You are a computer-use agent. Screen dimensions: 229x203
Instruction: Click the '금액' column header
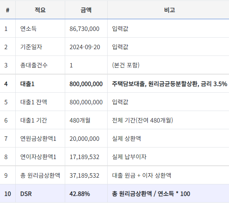86,10
